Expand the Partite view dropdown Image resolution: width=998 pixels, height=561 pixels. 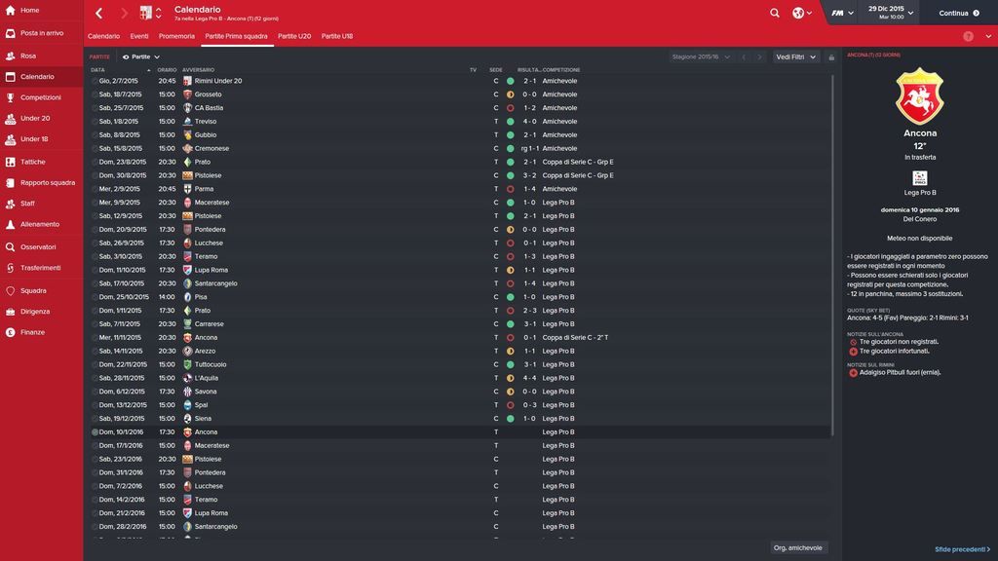[140, 56]
